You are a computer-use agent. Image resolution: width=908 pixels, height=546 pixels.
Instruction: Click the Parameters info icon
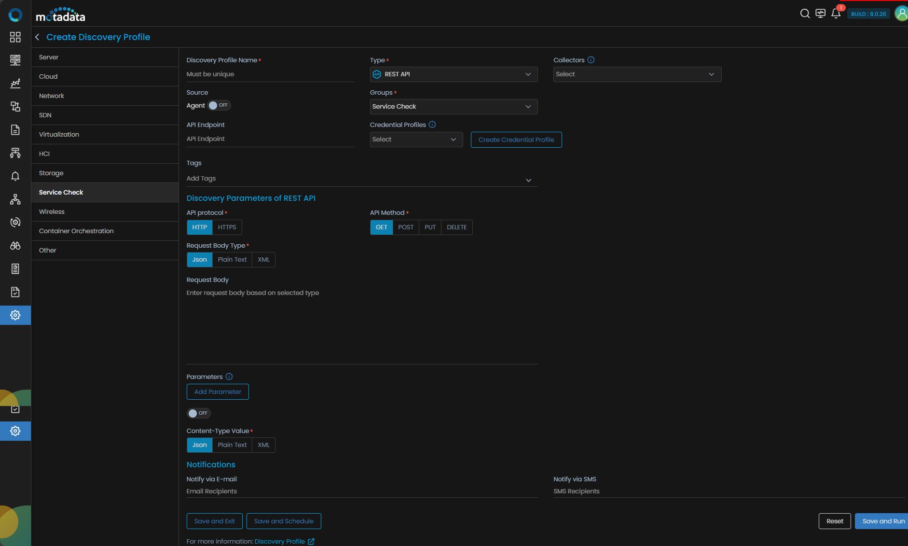click(229, 377)
